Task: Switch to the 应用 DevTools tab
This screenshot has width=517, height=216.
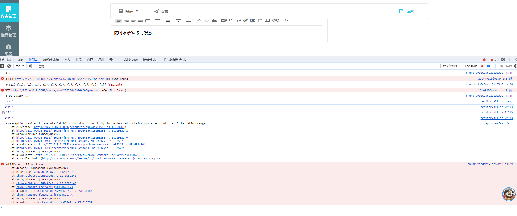Action: point(101,60)
